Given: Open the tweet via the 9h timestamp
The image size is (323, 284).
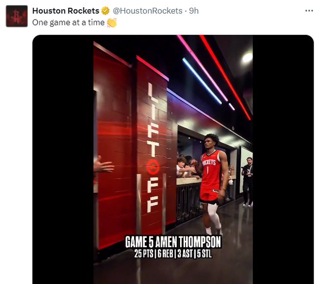Looking at the screenshot, I should (194, 11).
